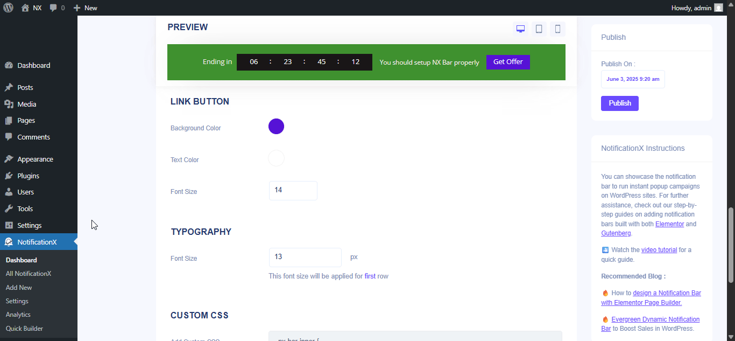
Task: Open Add New submenu item
Action: point(19,288)
